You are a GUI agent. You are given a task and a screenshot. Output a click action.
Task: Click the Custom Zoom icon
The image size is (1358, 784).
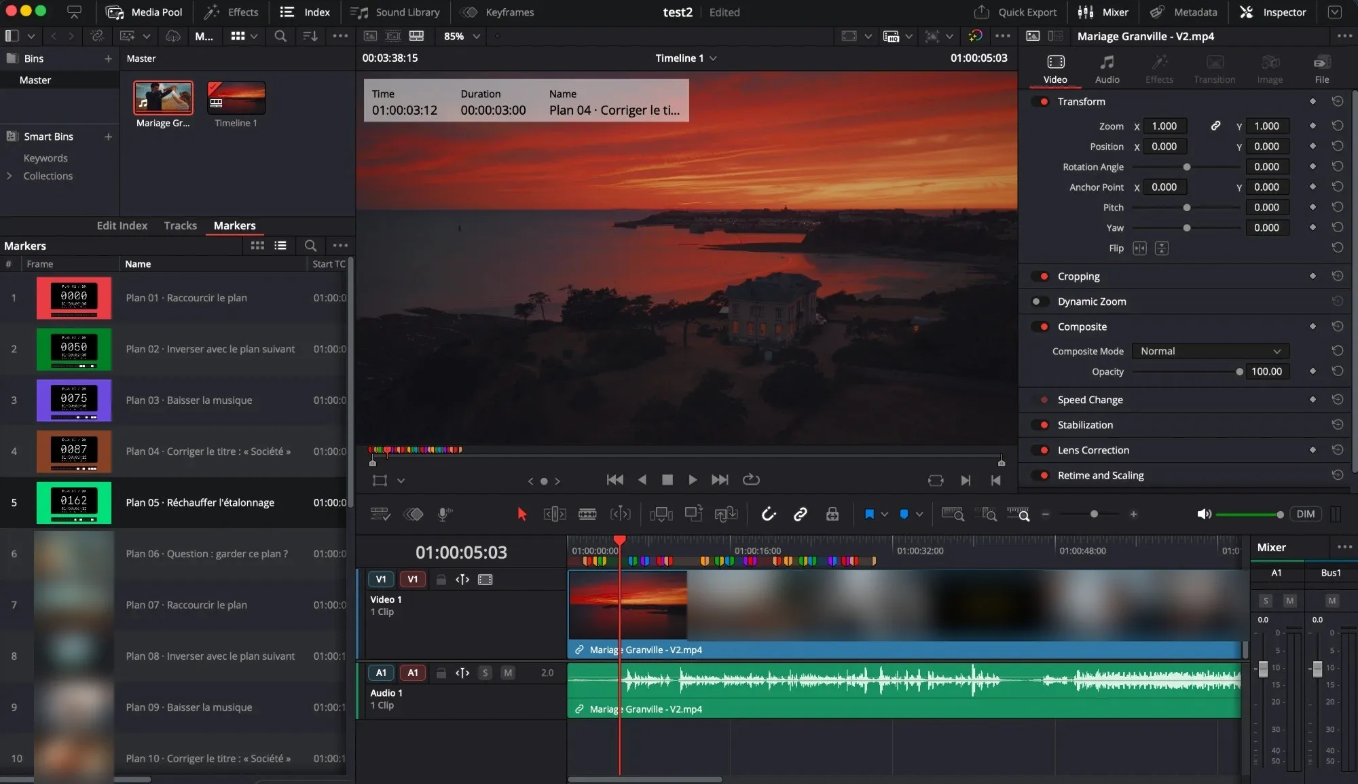tap(1018, 514)
